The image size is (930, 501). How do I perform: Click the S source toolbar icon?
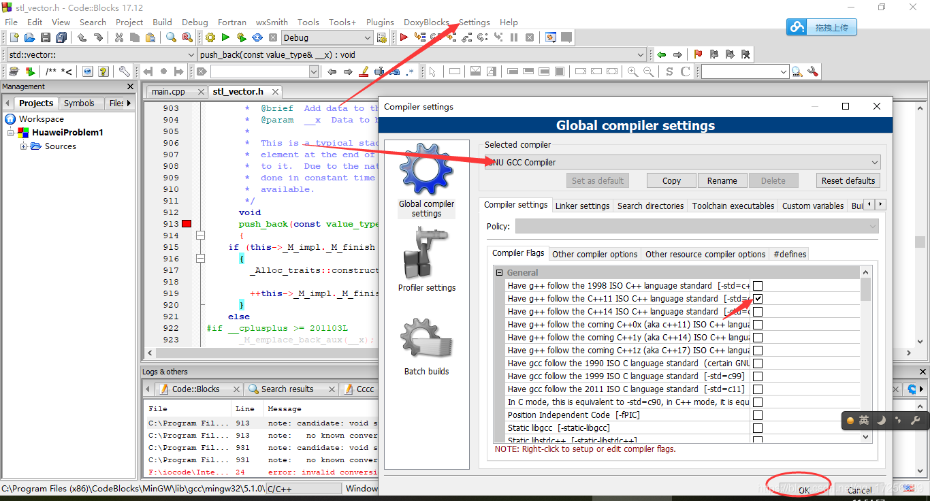pos(669,71)
